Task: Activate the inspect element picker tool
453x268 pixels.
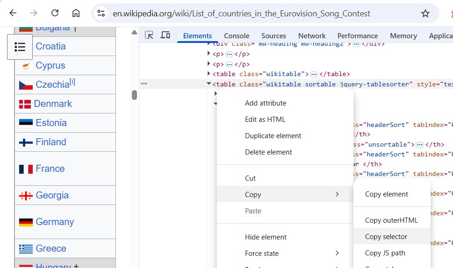Action: pyautogui.click(x=149, y=35)
